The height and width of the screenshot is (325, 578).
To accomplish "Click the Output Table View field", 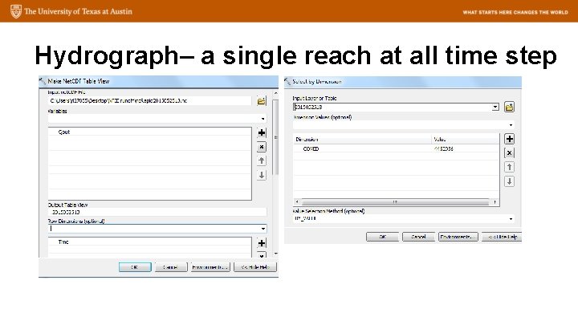I will (157, 212).
